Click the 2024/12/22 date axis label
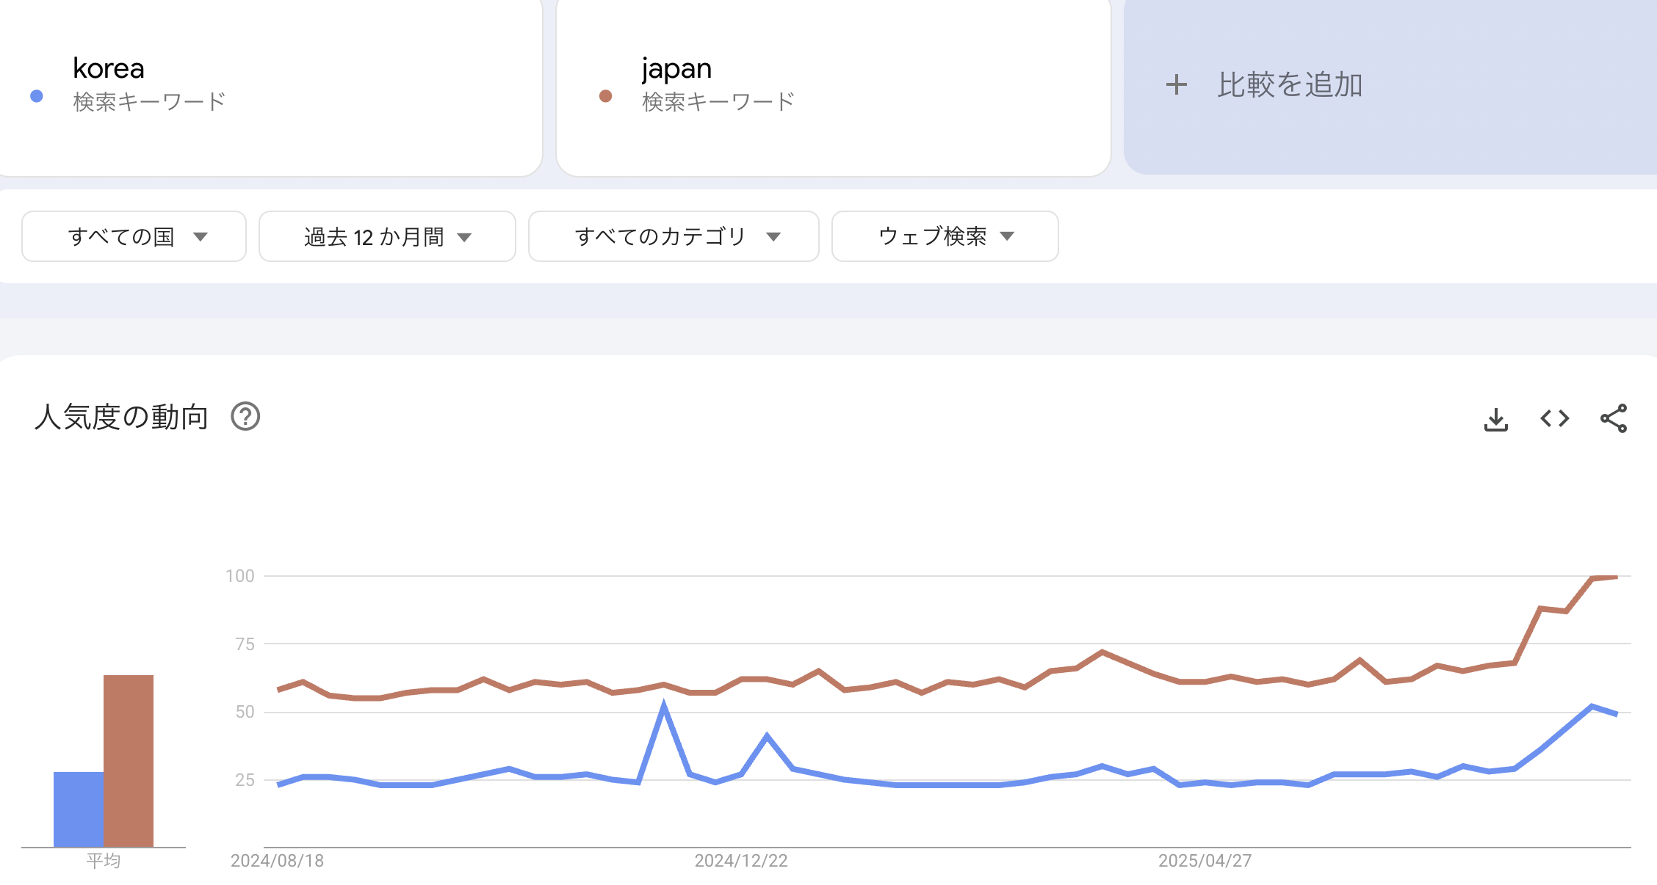This screenshot has height=885, width=1657. click(x=740, y=861)
